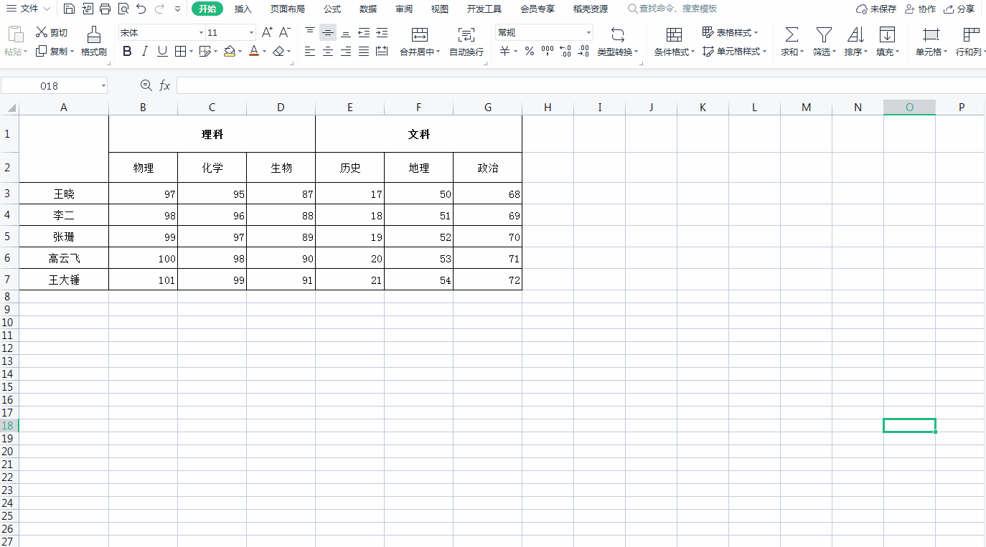Image resolution: width=986 pixels, height=547 pixels.
Task: Switch to the View (视图) tab
Action: pyautogui.click(x=440, y=9)
